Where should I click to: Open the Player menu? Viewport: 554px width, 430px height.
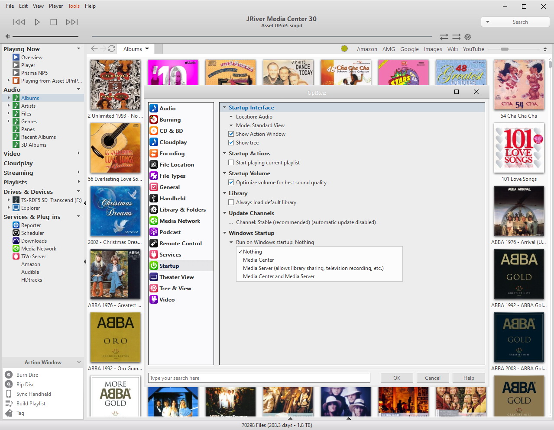[56, 6]
